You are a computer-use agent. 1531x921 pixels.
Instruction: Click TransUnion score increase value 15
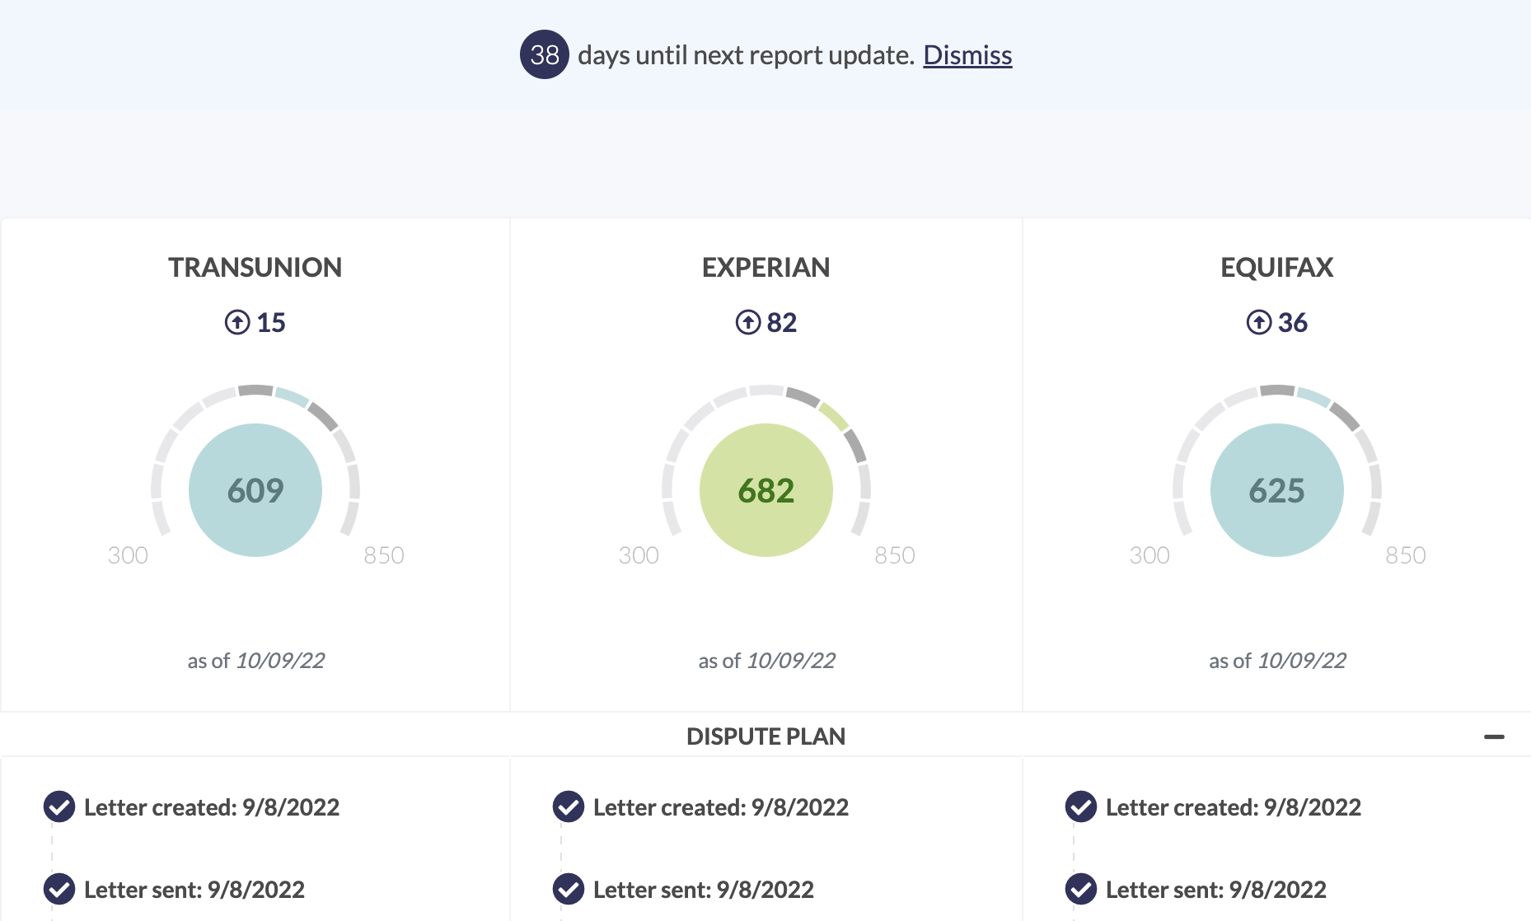tap(271, 322)
